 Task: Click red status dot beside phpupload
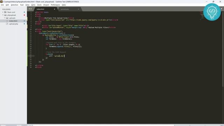pos(24,15)
